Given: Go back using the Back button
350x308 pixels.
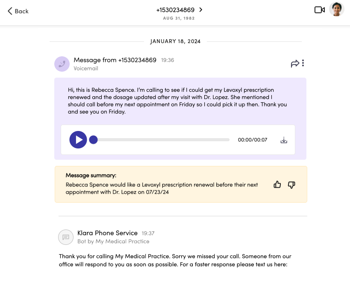Looking at the screenshot, I should 18,11.
